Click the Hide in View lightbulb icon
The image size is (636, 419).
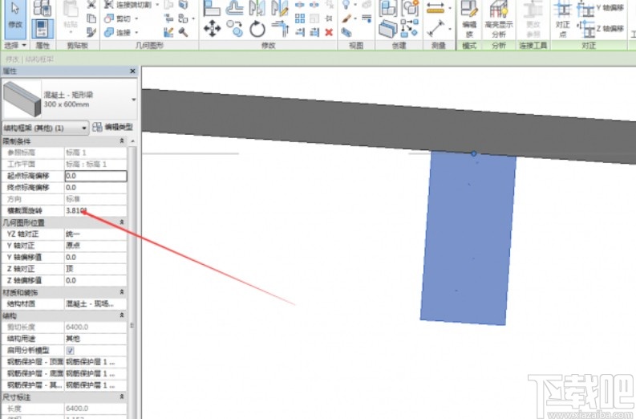(346, 5)
